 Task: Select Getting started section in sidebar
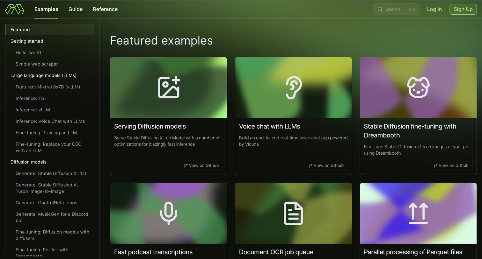point(27,41)
